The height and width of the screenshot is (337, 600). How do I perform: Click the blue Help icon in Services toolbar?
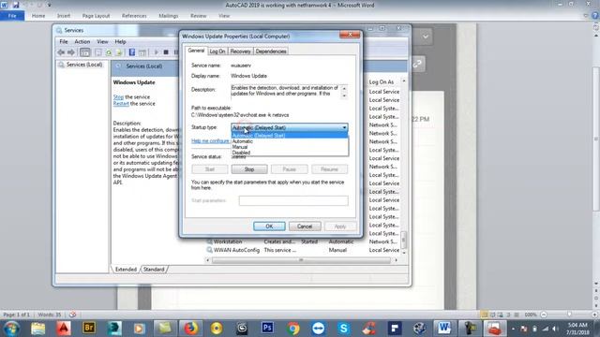132,52
